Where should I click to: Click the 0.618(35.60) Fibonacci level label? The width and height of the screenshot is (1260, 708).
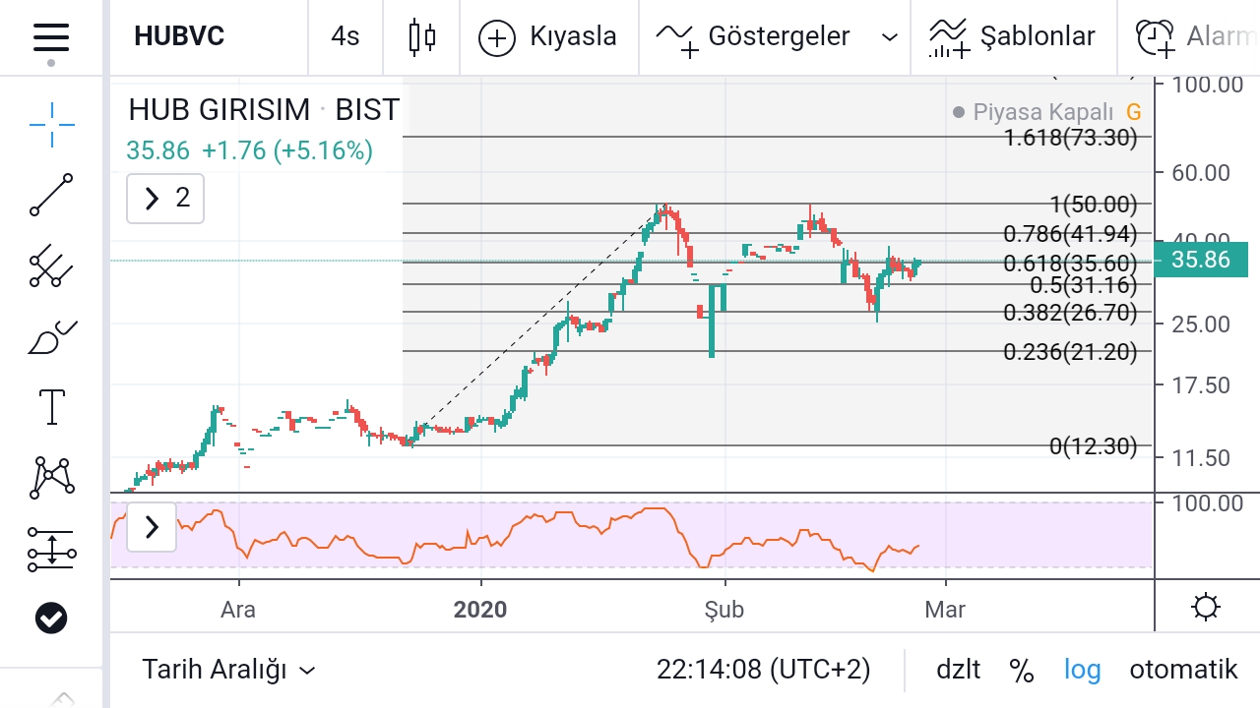point(1070,264)
